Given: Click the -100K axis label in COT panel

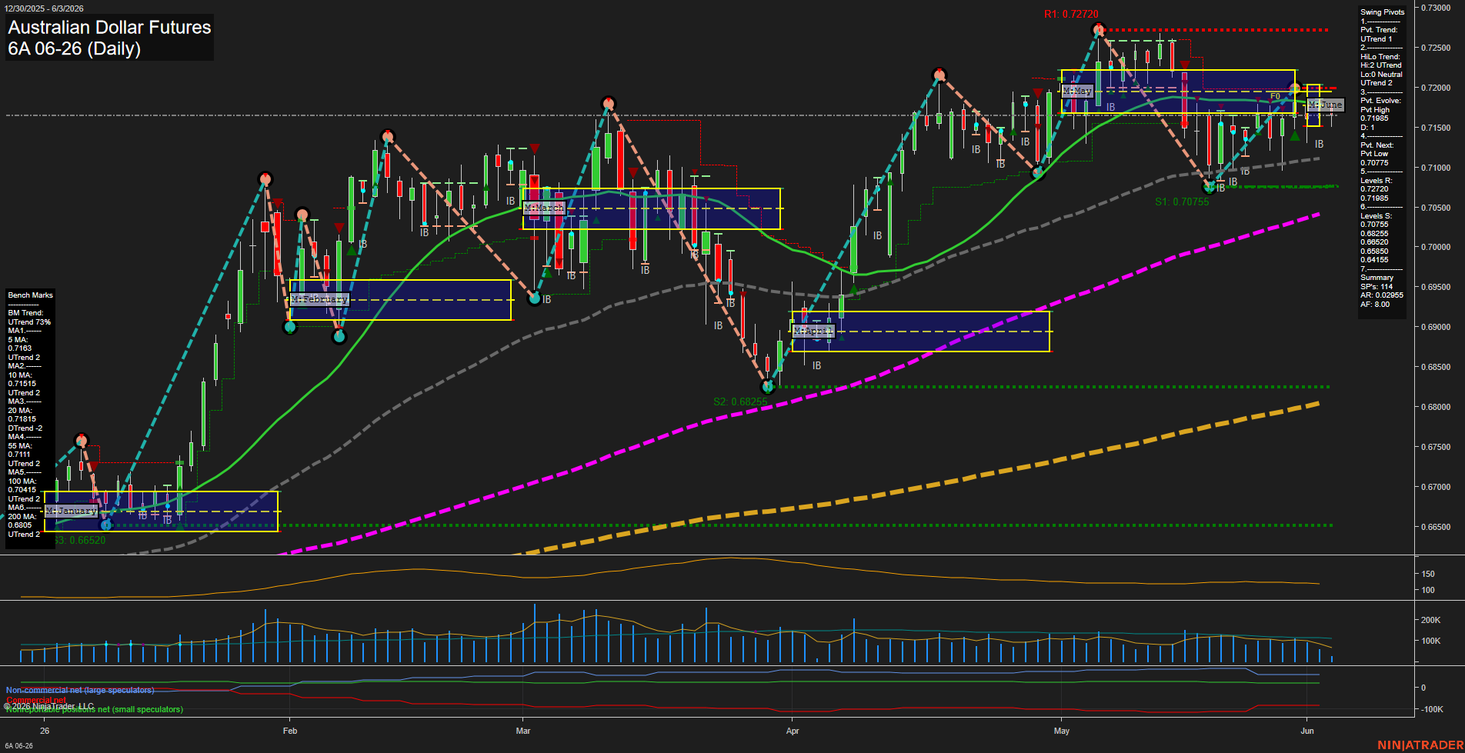Looking at the screenshot, I should coord(1432,709).
